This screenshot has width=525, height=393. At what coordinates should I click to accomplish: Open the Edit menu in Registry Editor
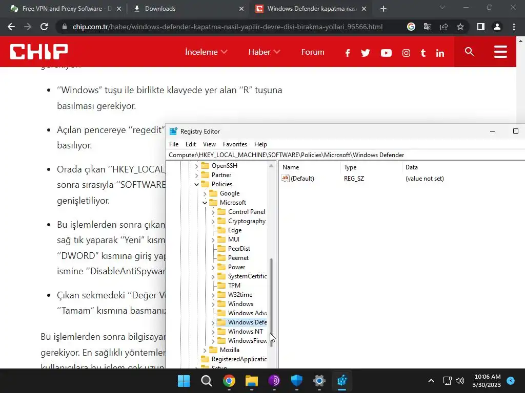click(x=191, y=144)
